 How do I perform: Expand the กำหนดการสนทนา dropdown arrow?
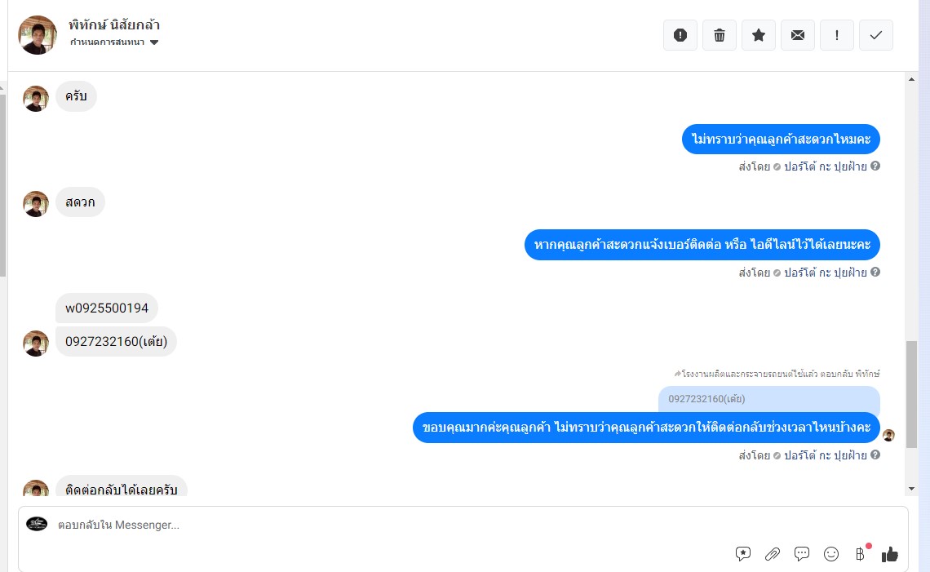point(154,42)
